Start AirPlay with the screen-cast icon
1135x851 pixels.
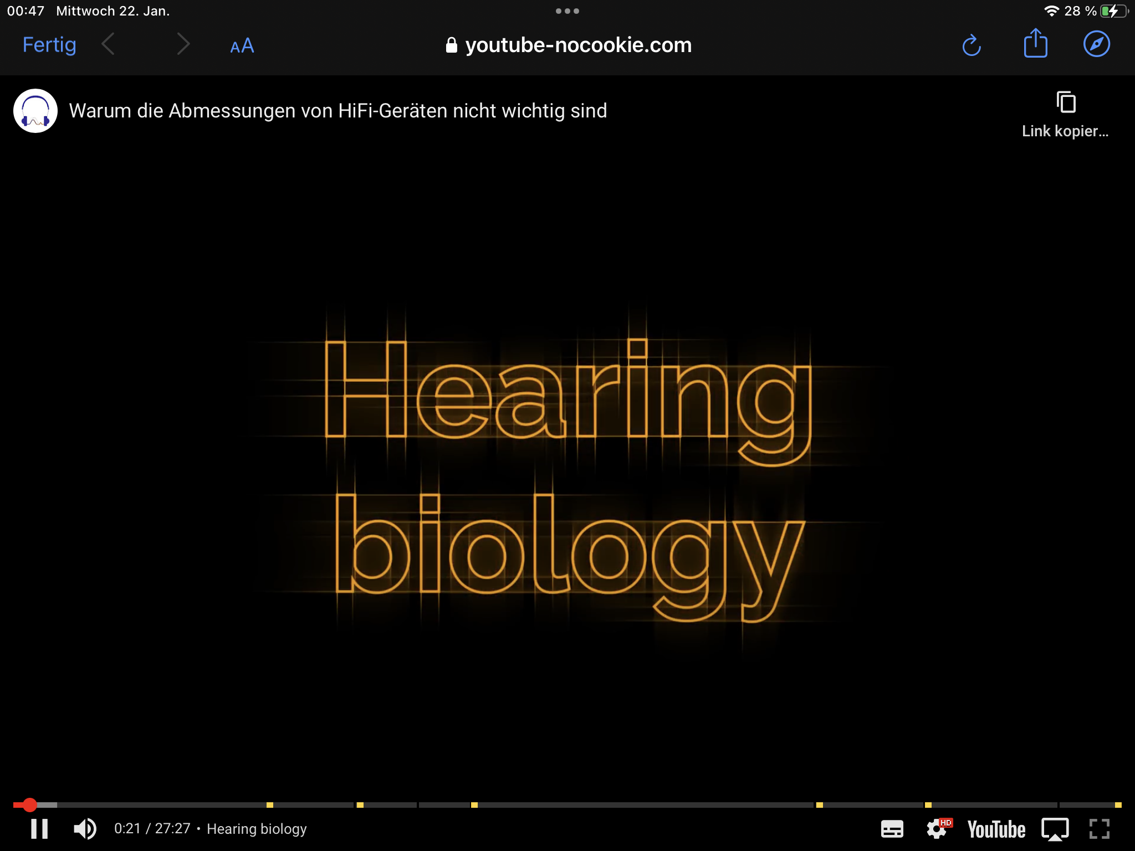point(1055,829)
